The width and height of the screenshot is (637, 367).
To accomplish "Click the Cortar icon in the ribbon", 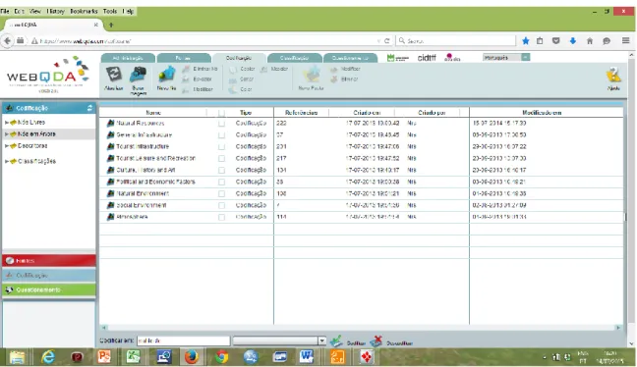I will click(x=233, y=79).
